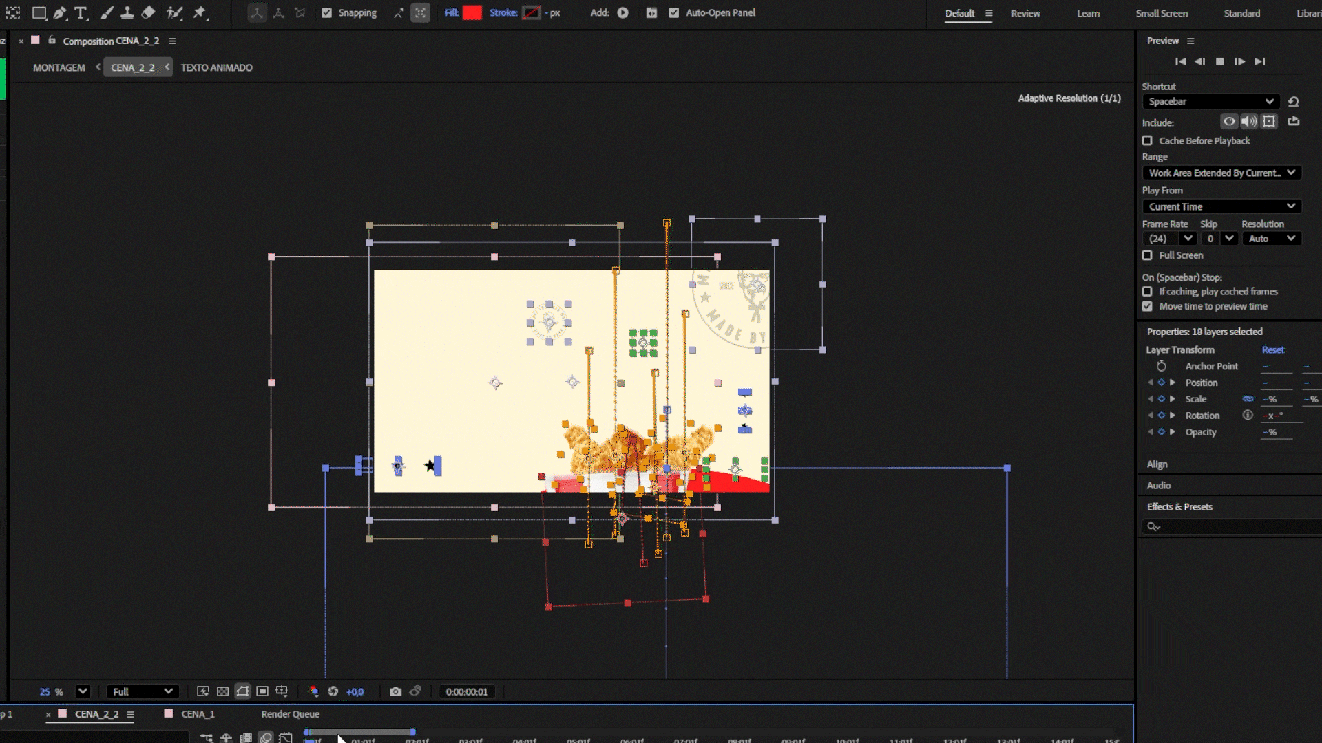
Task: Select the Puppet Pin tool
Action: [200, 12]
